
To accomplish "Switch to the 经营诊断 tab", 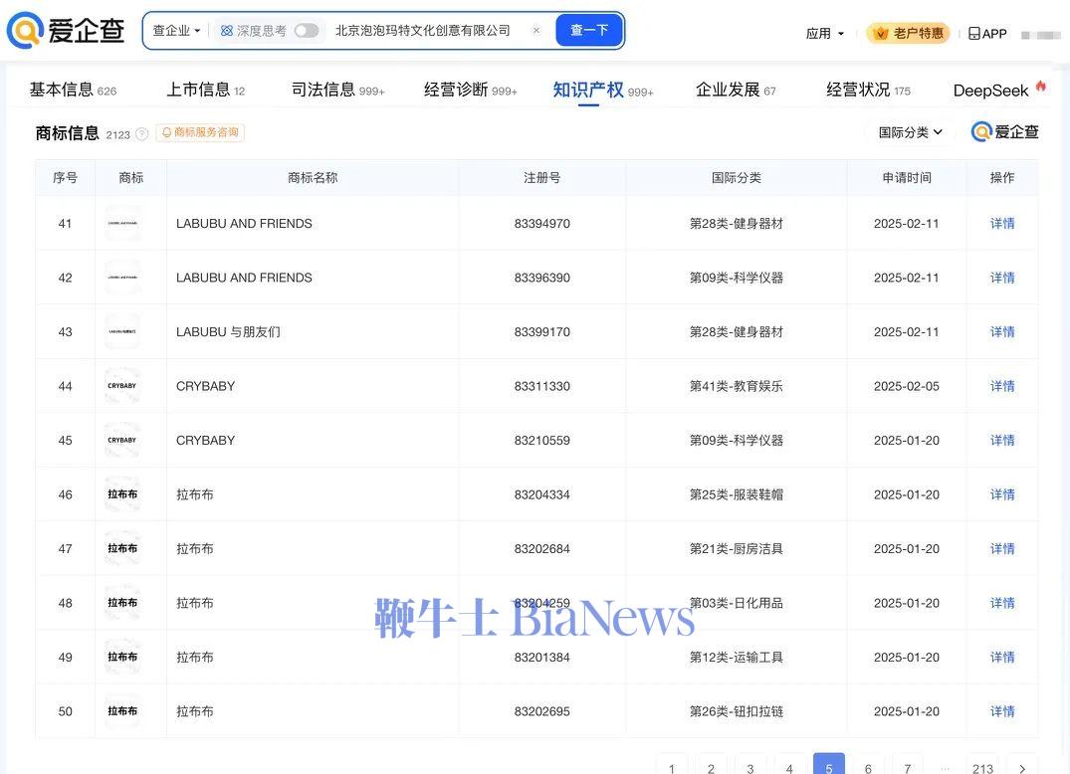I will [x=470, y=90].
